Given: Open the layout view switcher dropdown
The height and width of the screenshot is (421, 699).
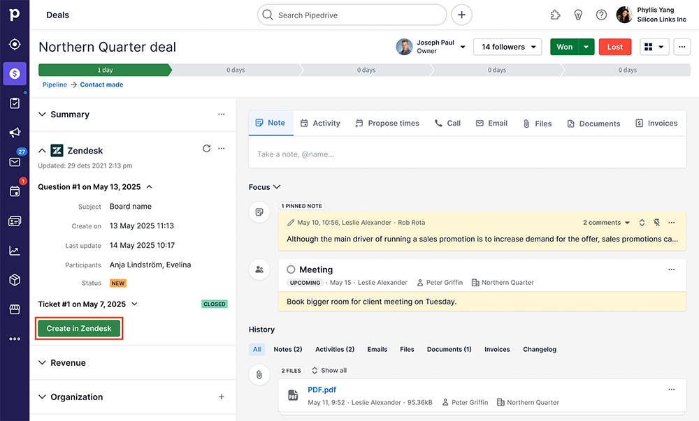Looking at the screenshot, I should [654, 47].
